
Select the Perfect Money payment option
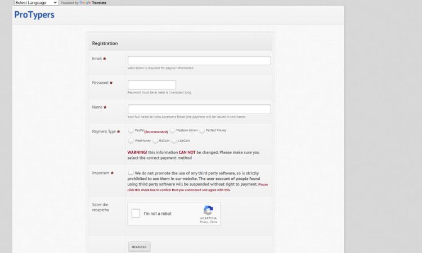pyautogui.click(x=202, y=130)
